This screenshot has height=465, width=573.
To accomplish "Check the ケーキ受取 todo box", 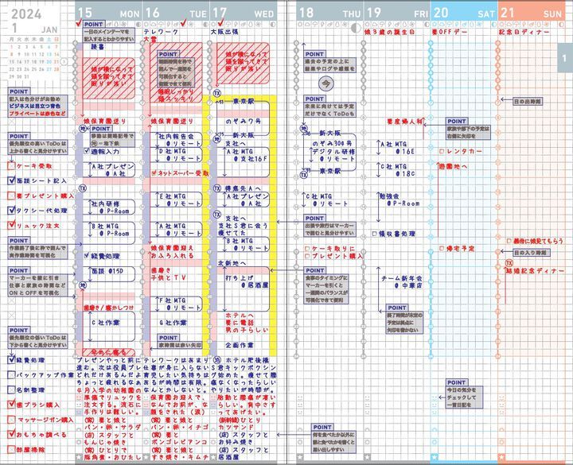I will (x=11, y=166).
